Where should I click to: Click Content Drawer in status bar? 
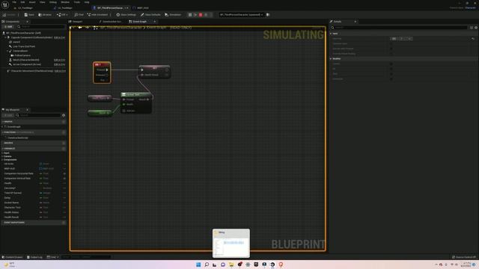[12, 257]
